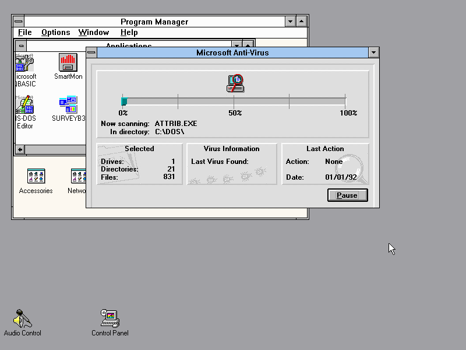
Task: Open the SmartMon program icon
Action: click(x=68, y=63)
